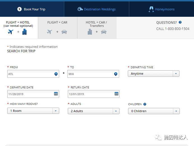The image size is (194, 146).
Task: Expand the Departing Time dropdown
Action: pyautogui.click(x=176, y=74)
